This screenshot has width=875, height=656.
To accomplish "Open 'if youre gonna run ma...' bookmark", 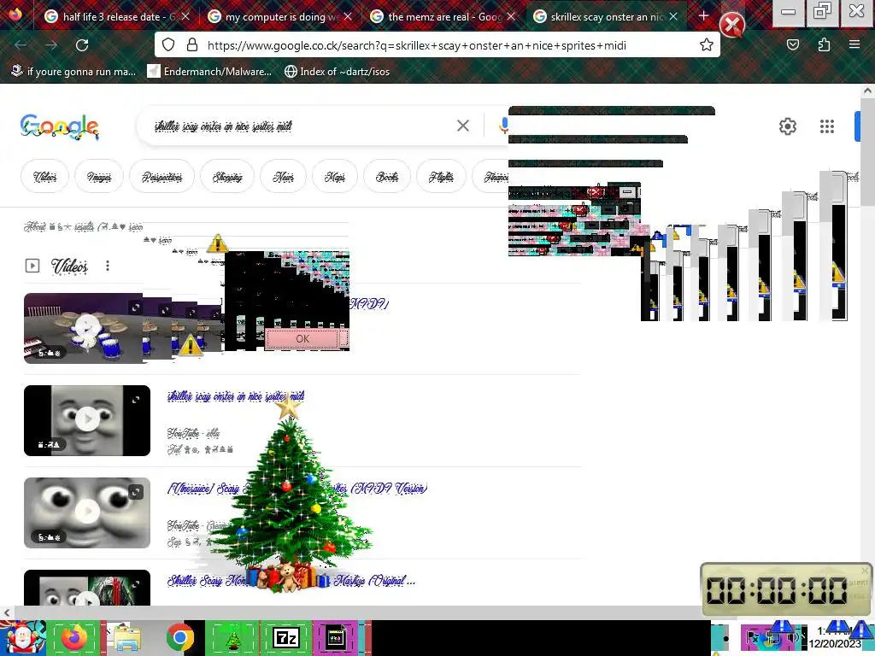I will pos(73,72).
